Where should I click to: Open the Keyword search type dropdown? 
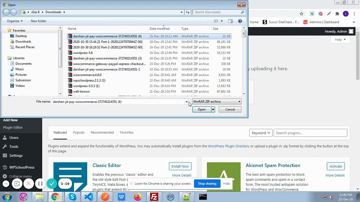261,133
